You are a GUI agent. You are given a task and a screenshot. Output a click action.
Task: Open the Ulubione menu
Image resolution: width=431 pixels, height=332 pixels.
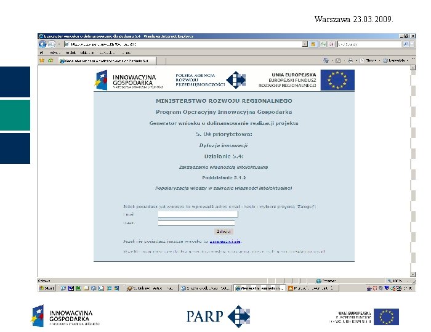87,52
